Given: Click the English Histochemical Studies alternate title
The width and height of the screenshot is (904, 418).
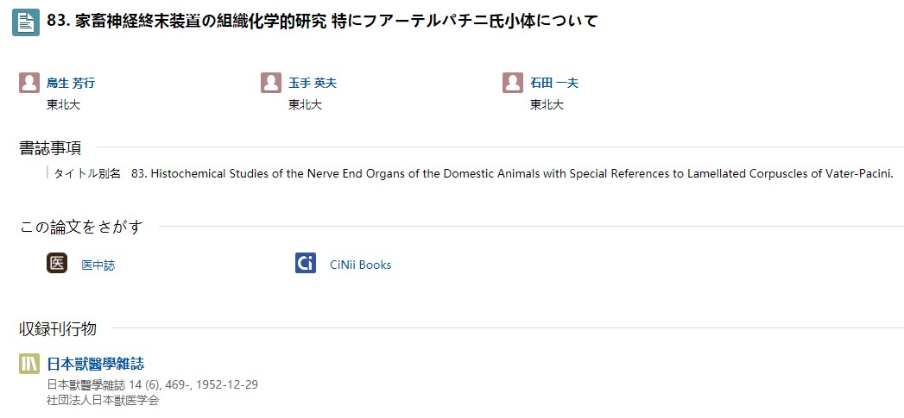Looking at the screenshot, I should pyautogui.click(x=512, y=173).
